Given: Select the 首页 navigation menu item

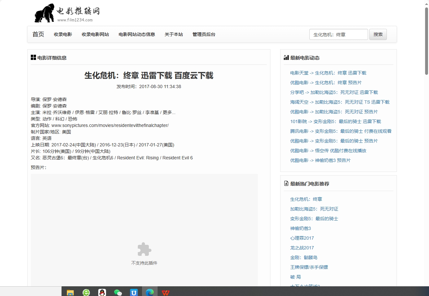Looking at the screenshot, I should [38, 34].
